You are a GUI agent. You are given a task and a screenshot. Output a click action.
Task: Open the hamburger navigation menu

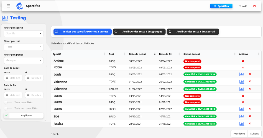click(9, 6)
